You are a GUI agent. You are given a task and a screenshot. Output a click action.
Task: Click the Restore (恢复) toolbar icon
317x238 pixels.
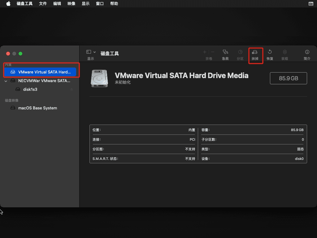click(270, 52)
